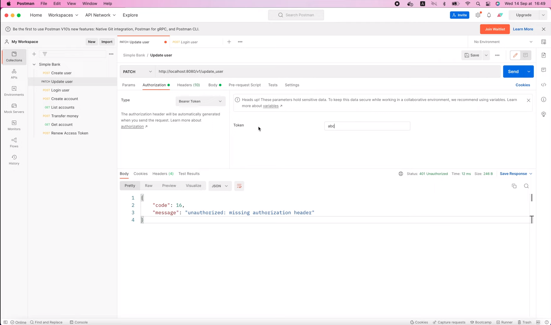Open notifications bell icon
Image resolution: width=551 pixels, height=325 pixels.
(489, 15)
